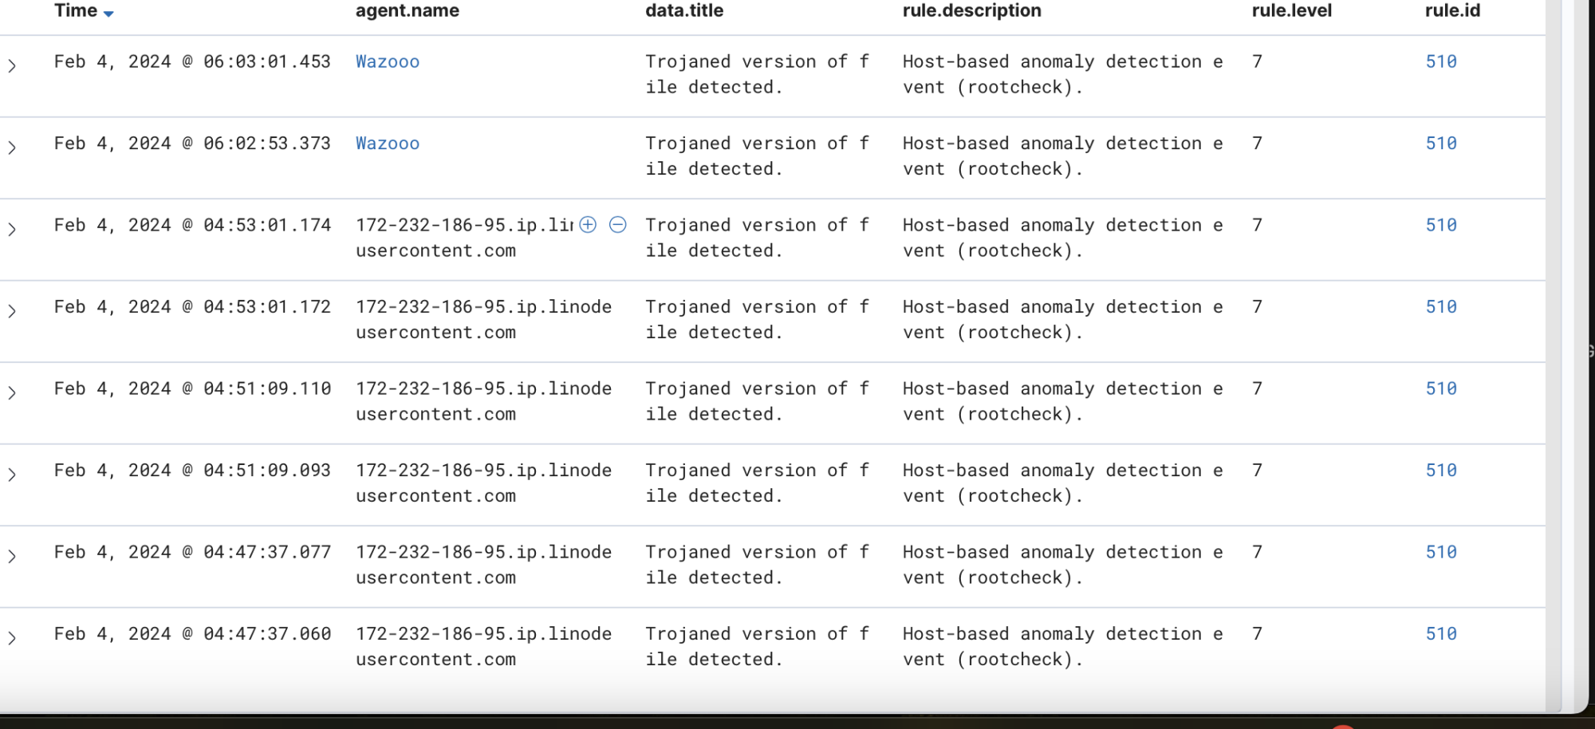1595x729 pixels.
Task: Sort by the rule.level column header
Action: (x=1291, y=10)
